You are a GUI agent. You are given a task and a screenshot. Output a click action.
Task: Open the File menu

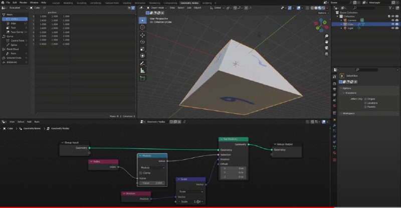click(x=8, y=3)
